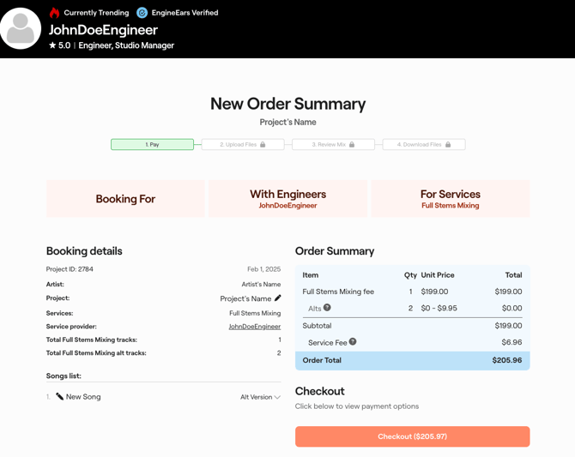
Task: Click the EngineEars Verified badge icon
Action: pos(142,13)
